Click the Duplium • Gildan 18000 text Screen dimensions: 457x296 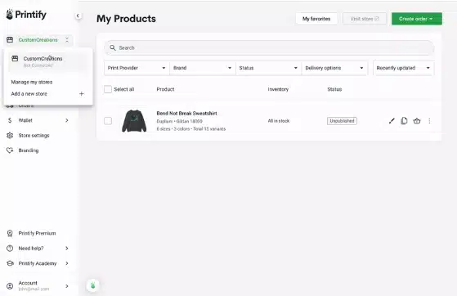coord(180,121)
